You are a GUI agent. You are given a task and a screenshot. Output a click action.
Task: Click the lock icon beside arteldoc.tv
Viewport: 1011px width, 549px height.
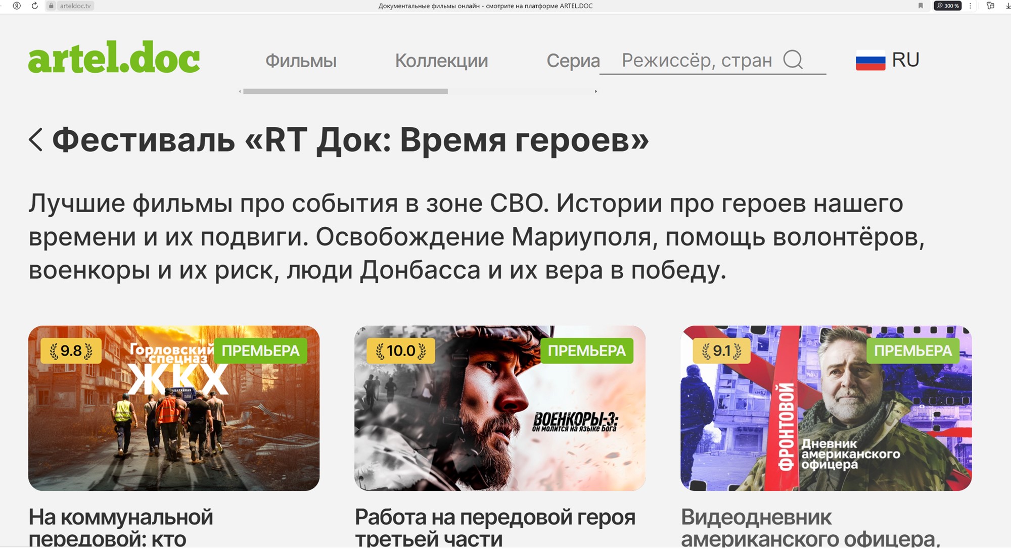pyautogui.click(x=51, y=6)
